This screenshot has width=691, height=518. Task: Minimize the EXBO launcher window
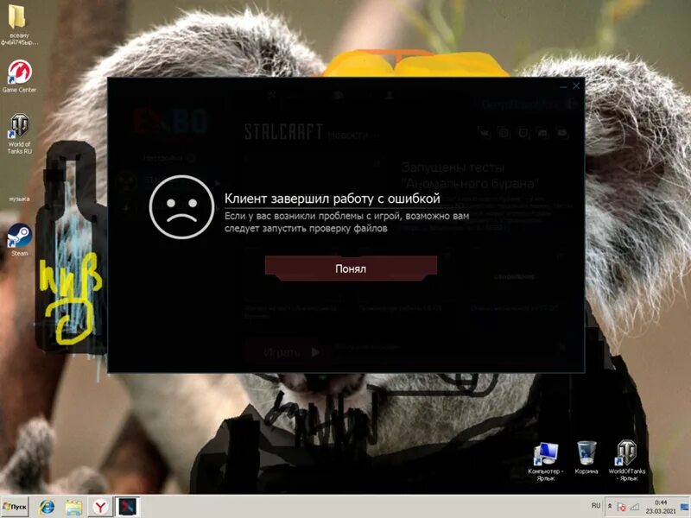coord(563,87)
